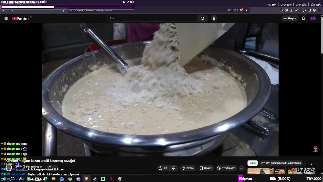Screen dimensions: 323x182
Task: Bookmark this page icon in address bar
Action: 64,10
